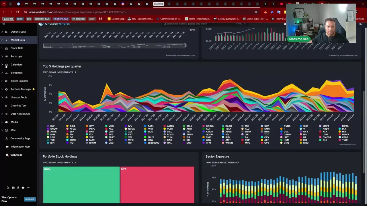The height and width of the screenshot is (206, 367).
Task: Open the X (Twitter) social icon in sidebar
Action: click(8, 188)
